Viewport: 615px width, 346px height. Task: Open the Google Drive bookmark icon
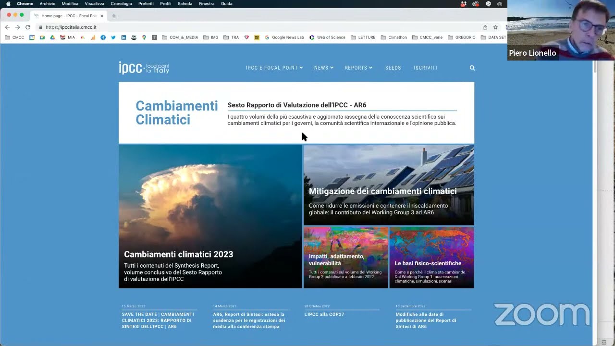click(x=52, y=37)
